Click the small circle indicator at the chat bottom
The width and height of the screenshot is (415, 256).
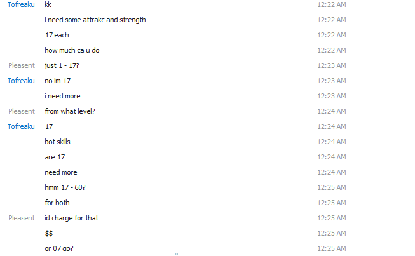177,254
